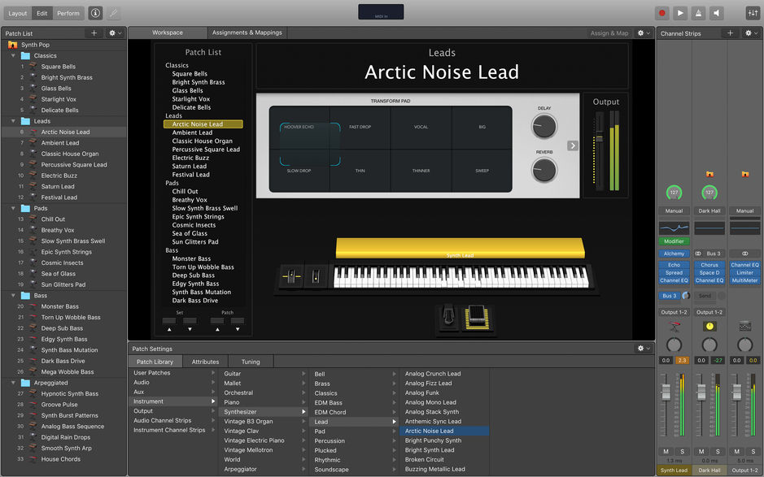Click the Alchemy instrument slot

coord(674,253)
